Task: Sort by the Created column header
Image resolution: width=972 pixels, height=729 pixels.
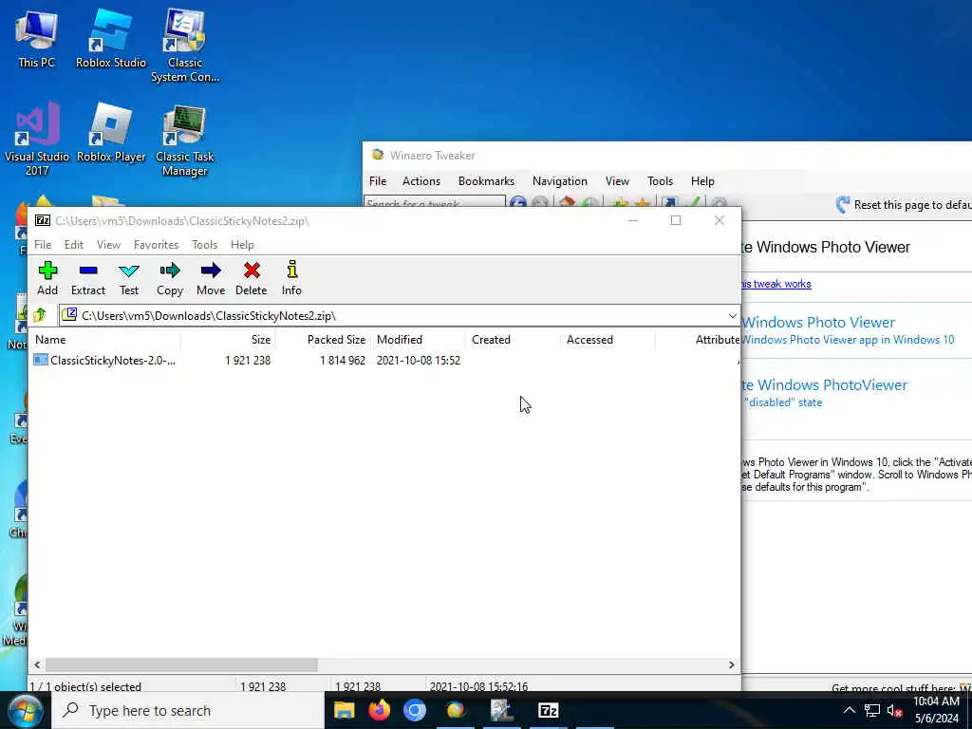Action: tap(513, 340)
